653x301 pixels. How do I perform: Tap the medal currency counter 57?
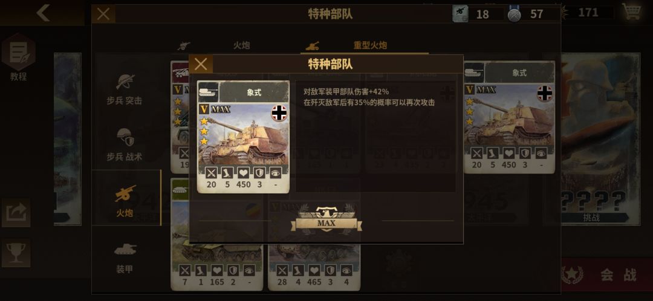point(532,14)
